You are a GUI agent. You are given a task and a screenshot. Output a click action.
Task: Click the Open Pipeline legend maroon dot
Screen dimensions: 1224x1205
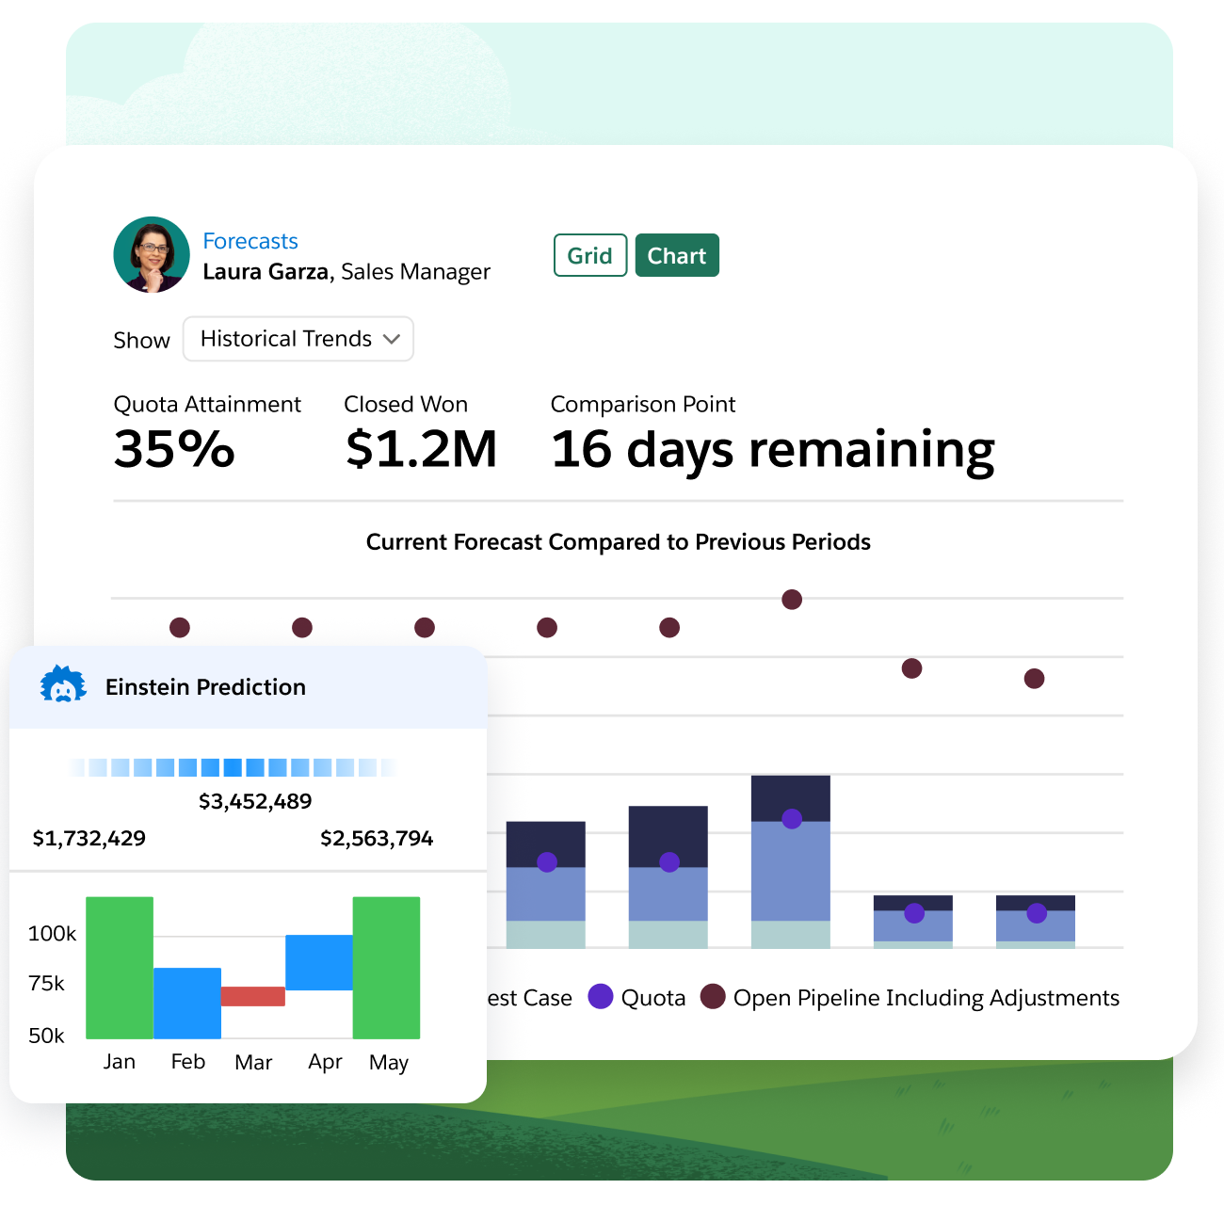tap(714, 997)
